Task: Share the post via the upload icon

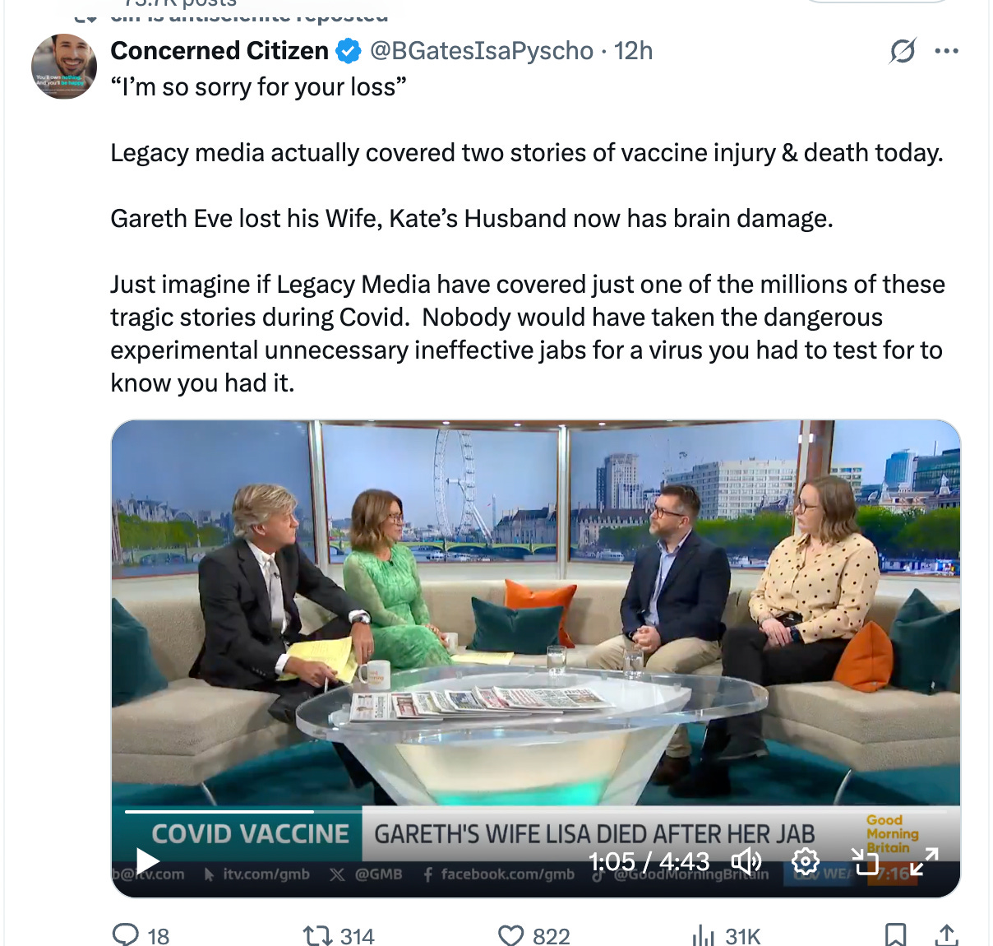Action: [x=946, y=935]
